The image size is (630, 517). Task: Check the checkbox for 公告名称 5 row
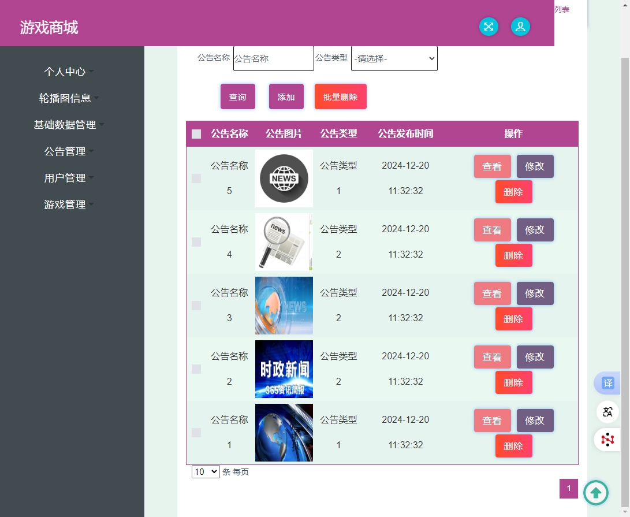coord(196,178)
